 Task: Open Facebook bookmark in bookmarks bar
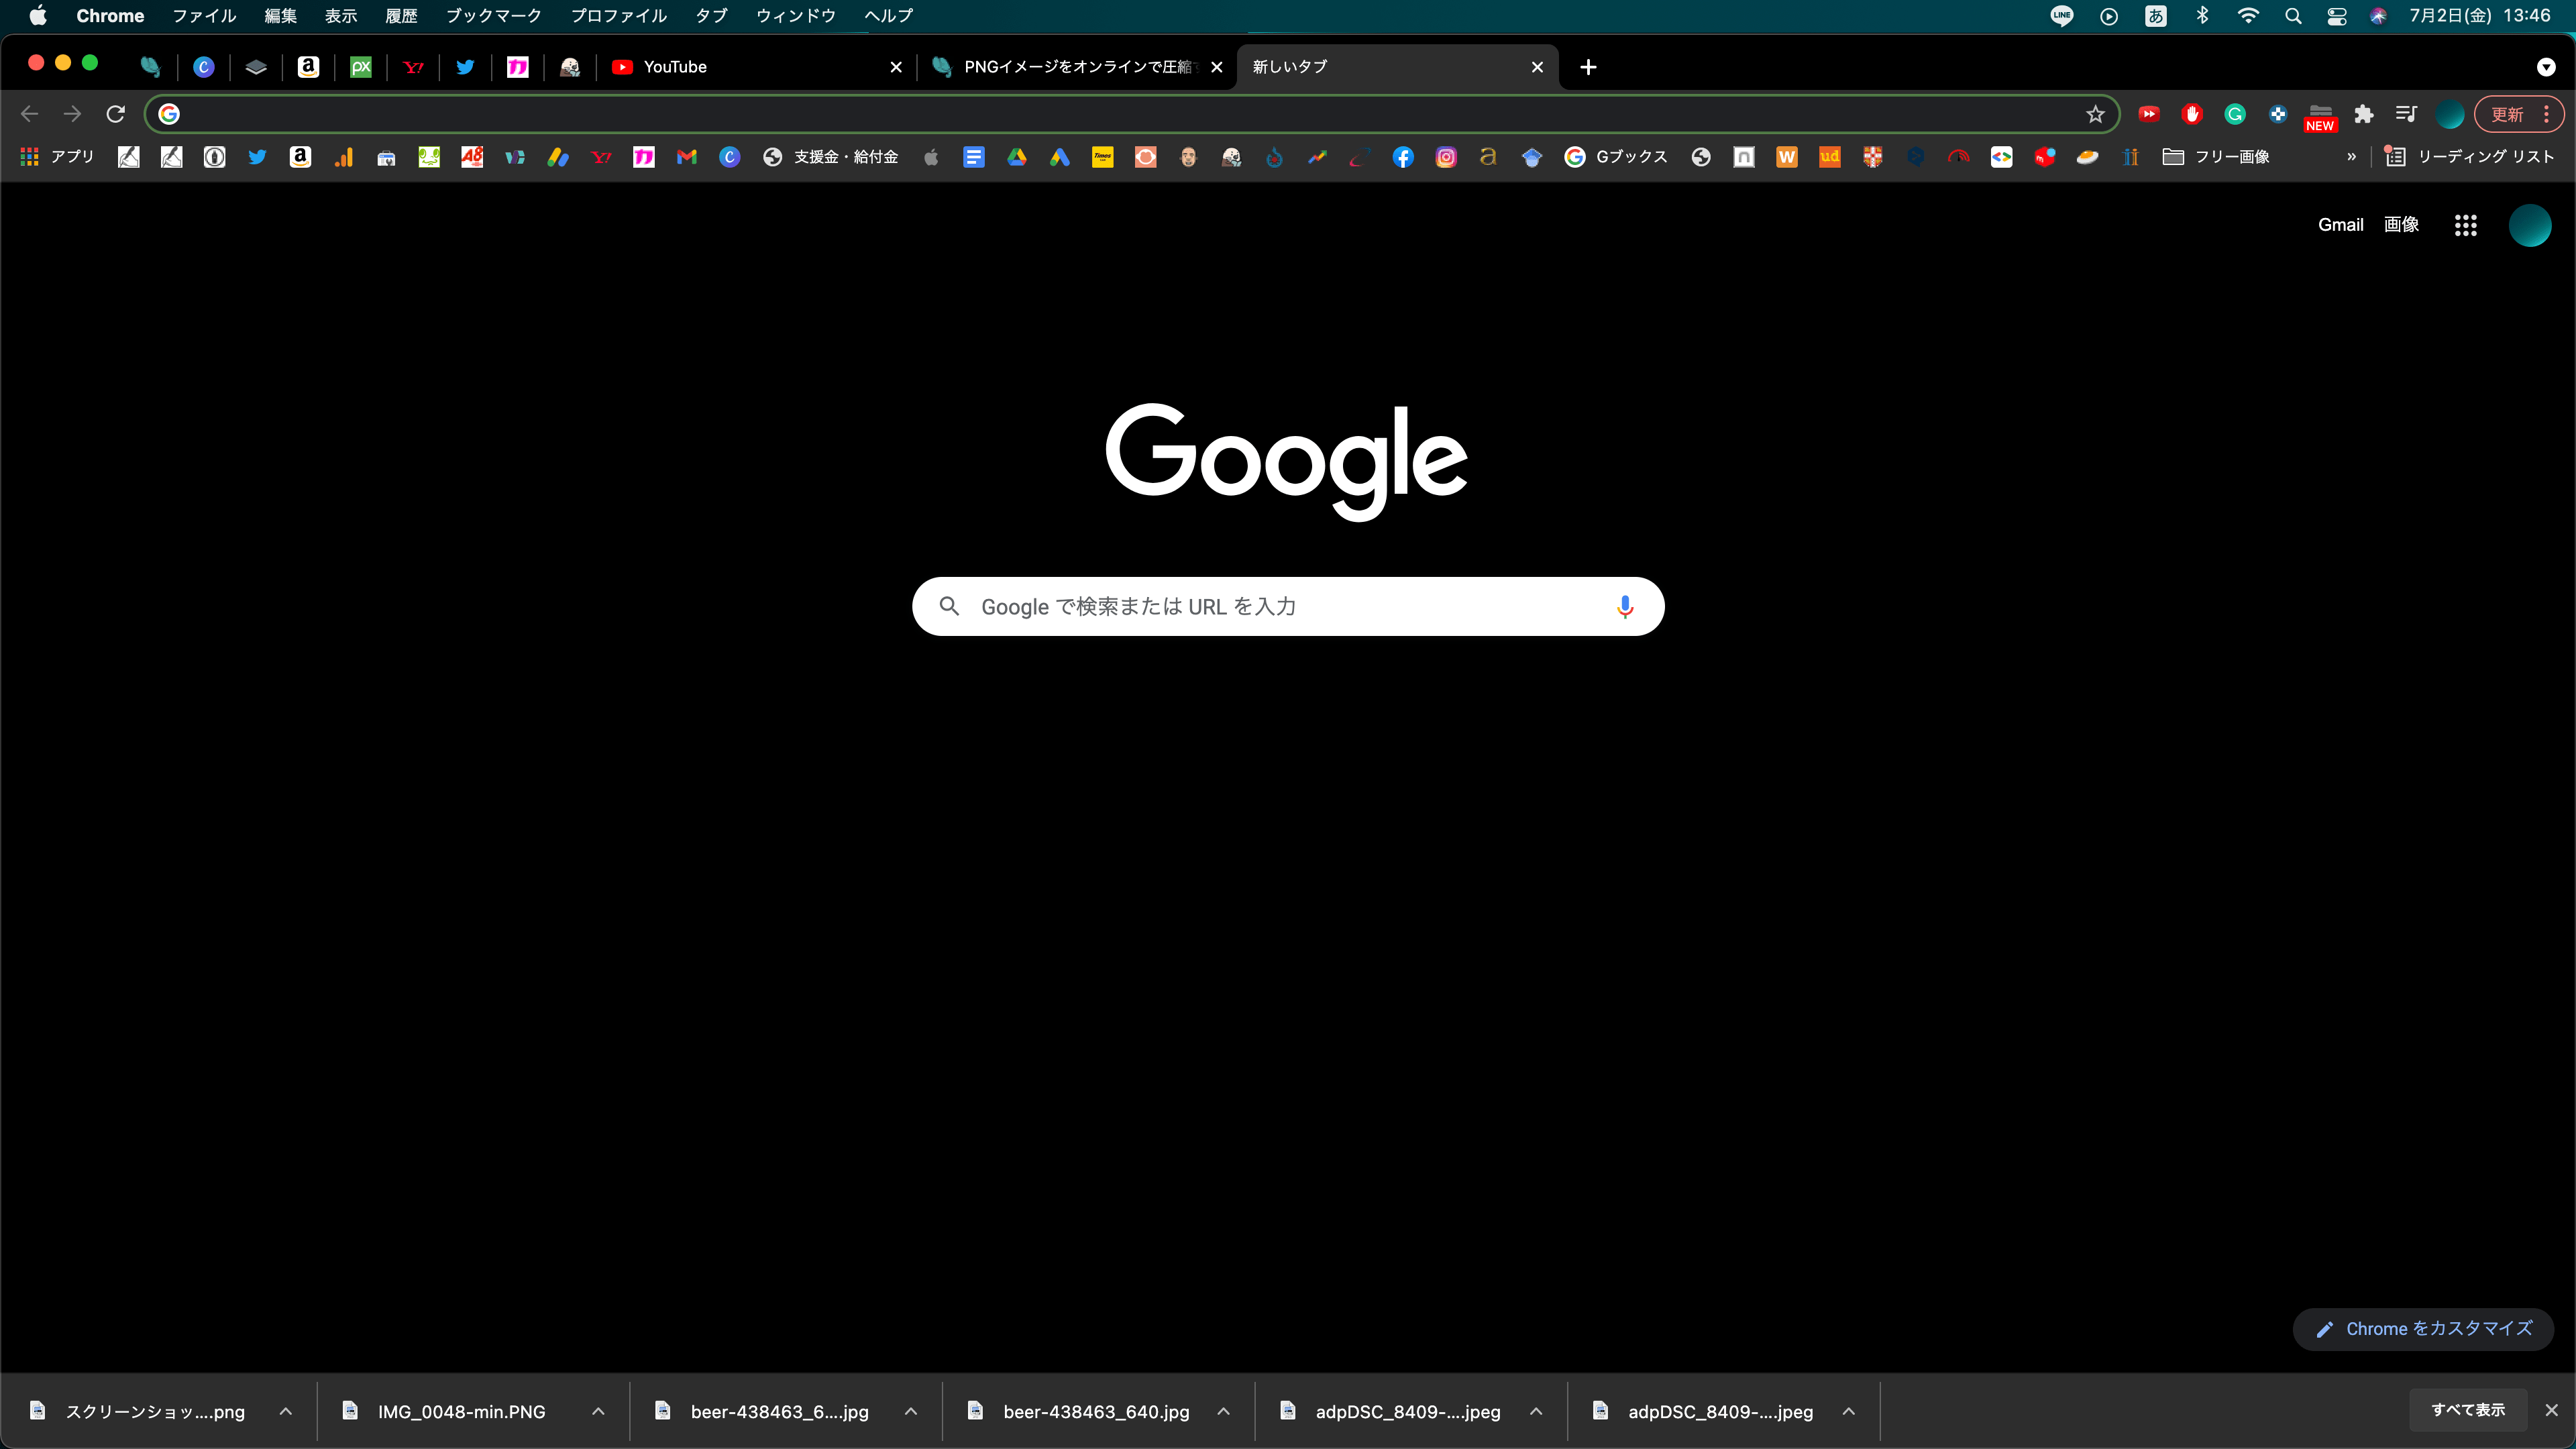[x=1403, y=157]
